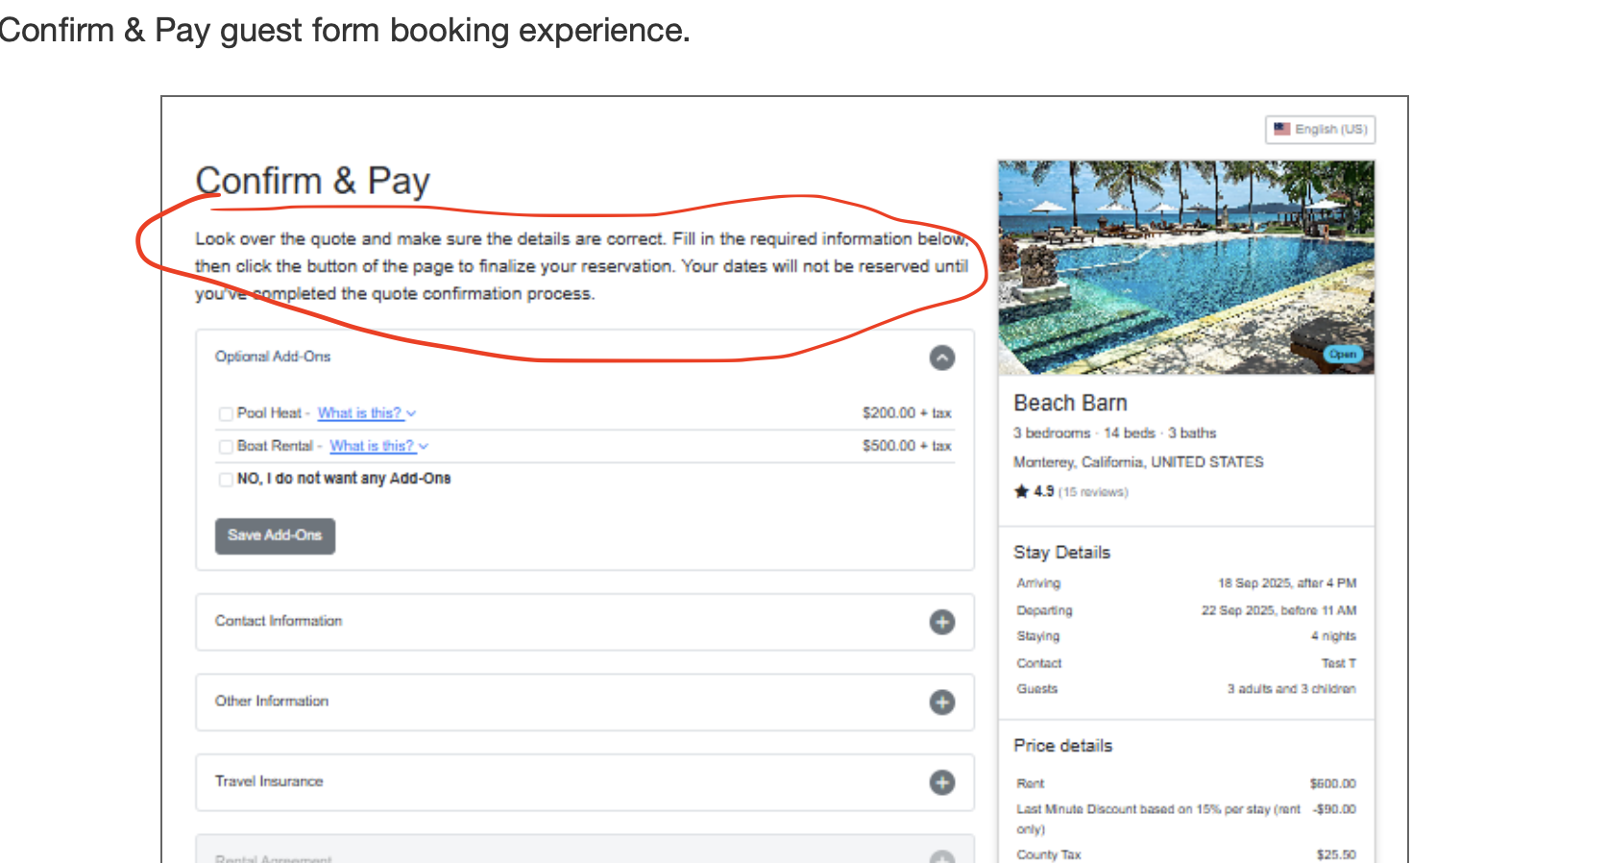
Task: Click the Optional Add-Ons header label
Action: pyautogui.click(x=273, y=357)
